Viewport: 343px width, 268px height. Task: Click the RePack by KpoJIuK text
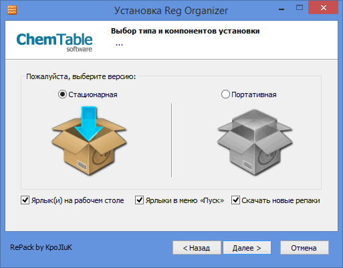coord(41,247)
